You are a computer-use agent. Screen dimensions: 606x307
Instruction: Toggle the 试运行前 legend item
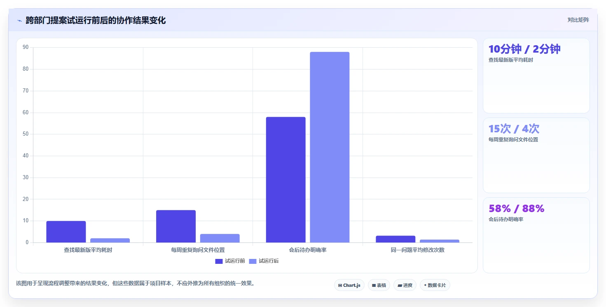point(230,261)
